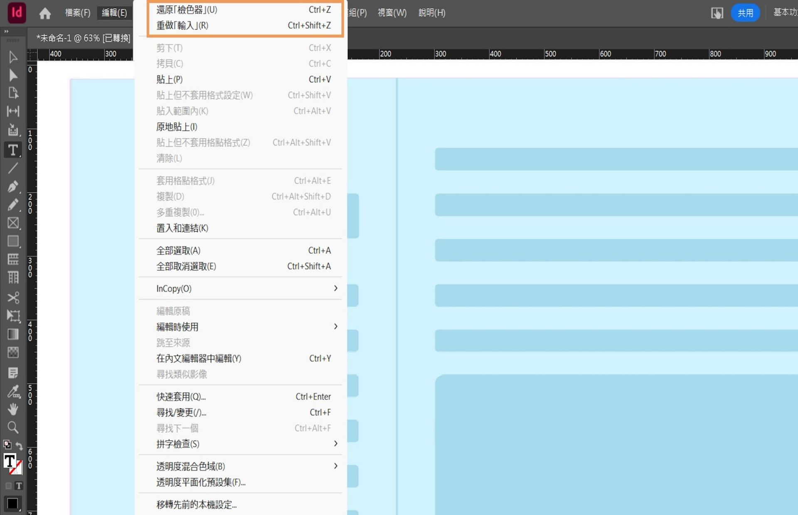Image resolution: width=798 pixels, height=515 pixels.
Task: Toggle default fill and stroke icon
Action: click(7, 445)
